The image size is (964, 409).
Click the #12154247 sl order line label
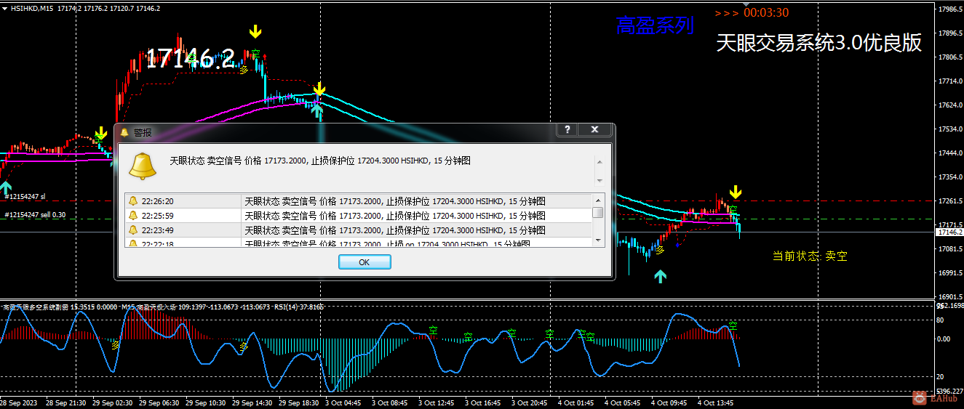click(x=25, y=196)
